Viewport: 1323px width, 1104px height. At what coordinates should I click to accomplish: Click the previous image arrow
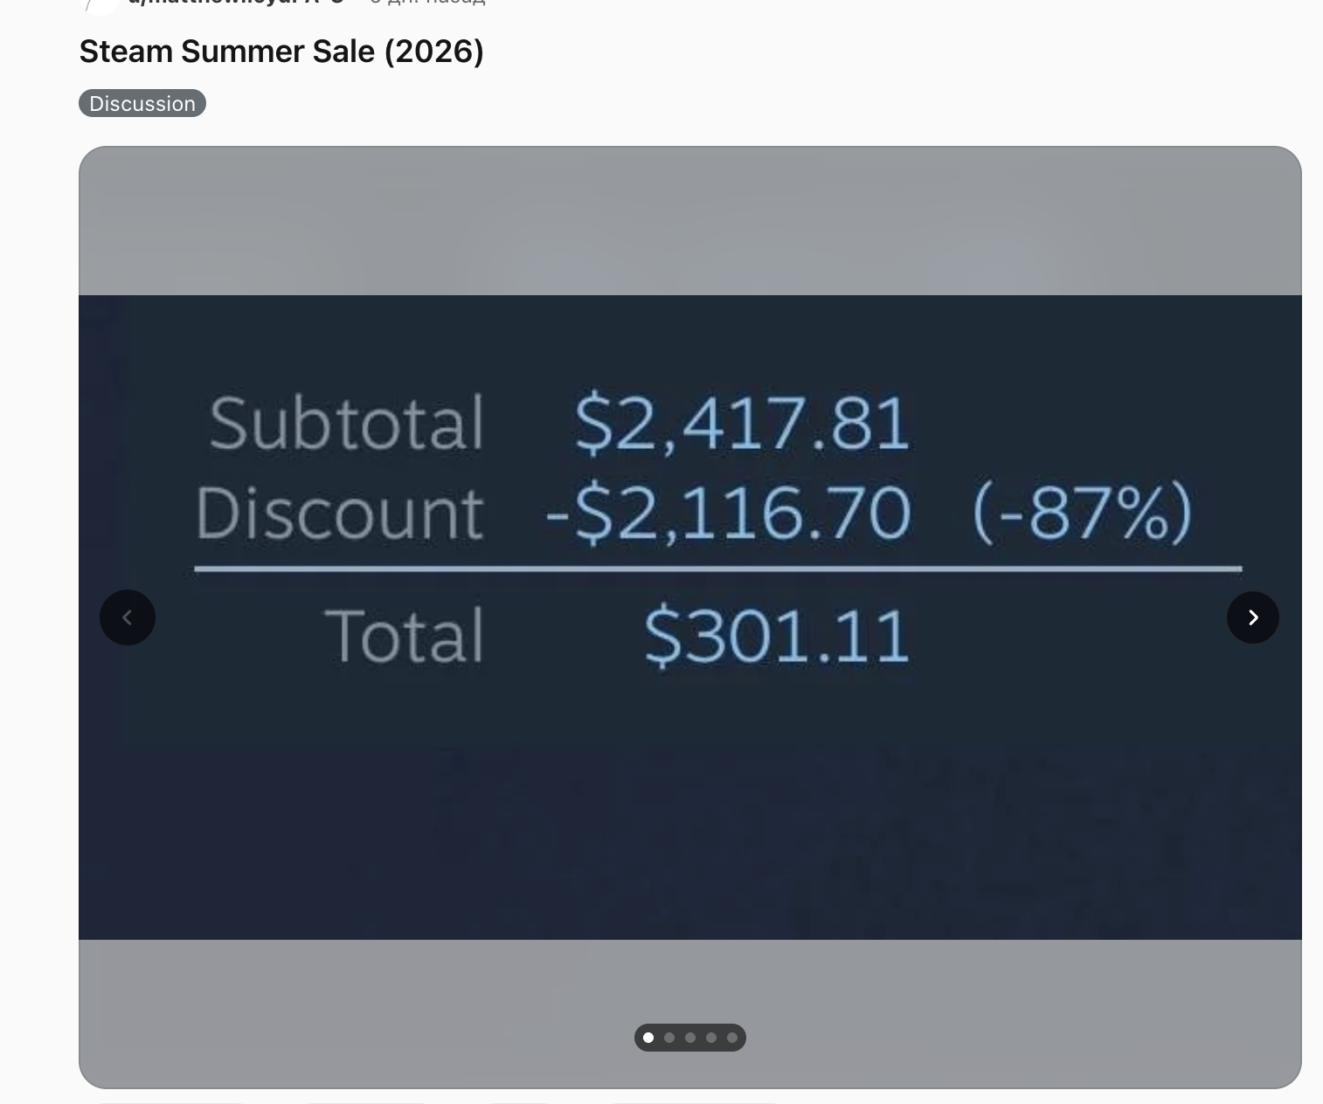128,618
